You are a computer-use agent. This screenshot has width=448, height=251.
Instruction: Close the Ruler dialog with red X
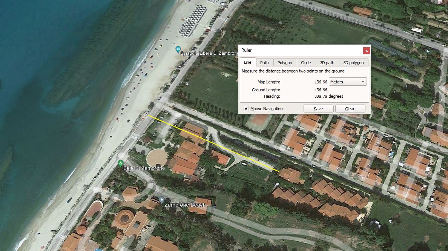click(x=366, y=51)
